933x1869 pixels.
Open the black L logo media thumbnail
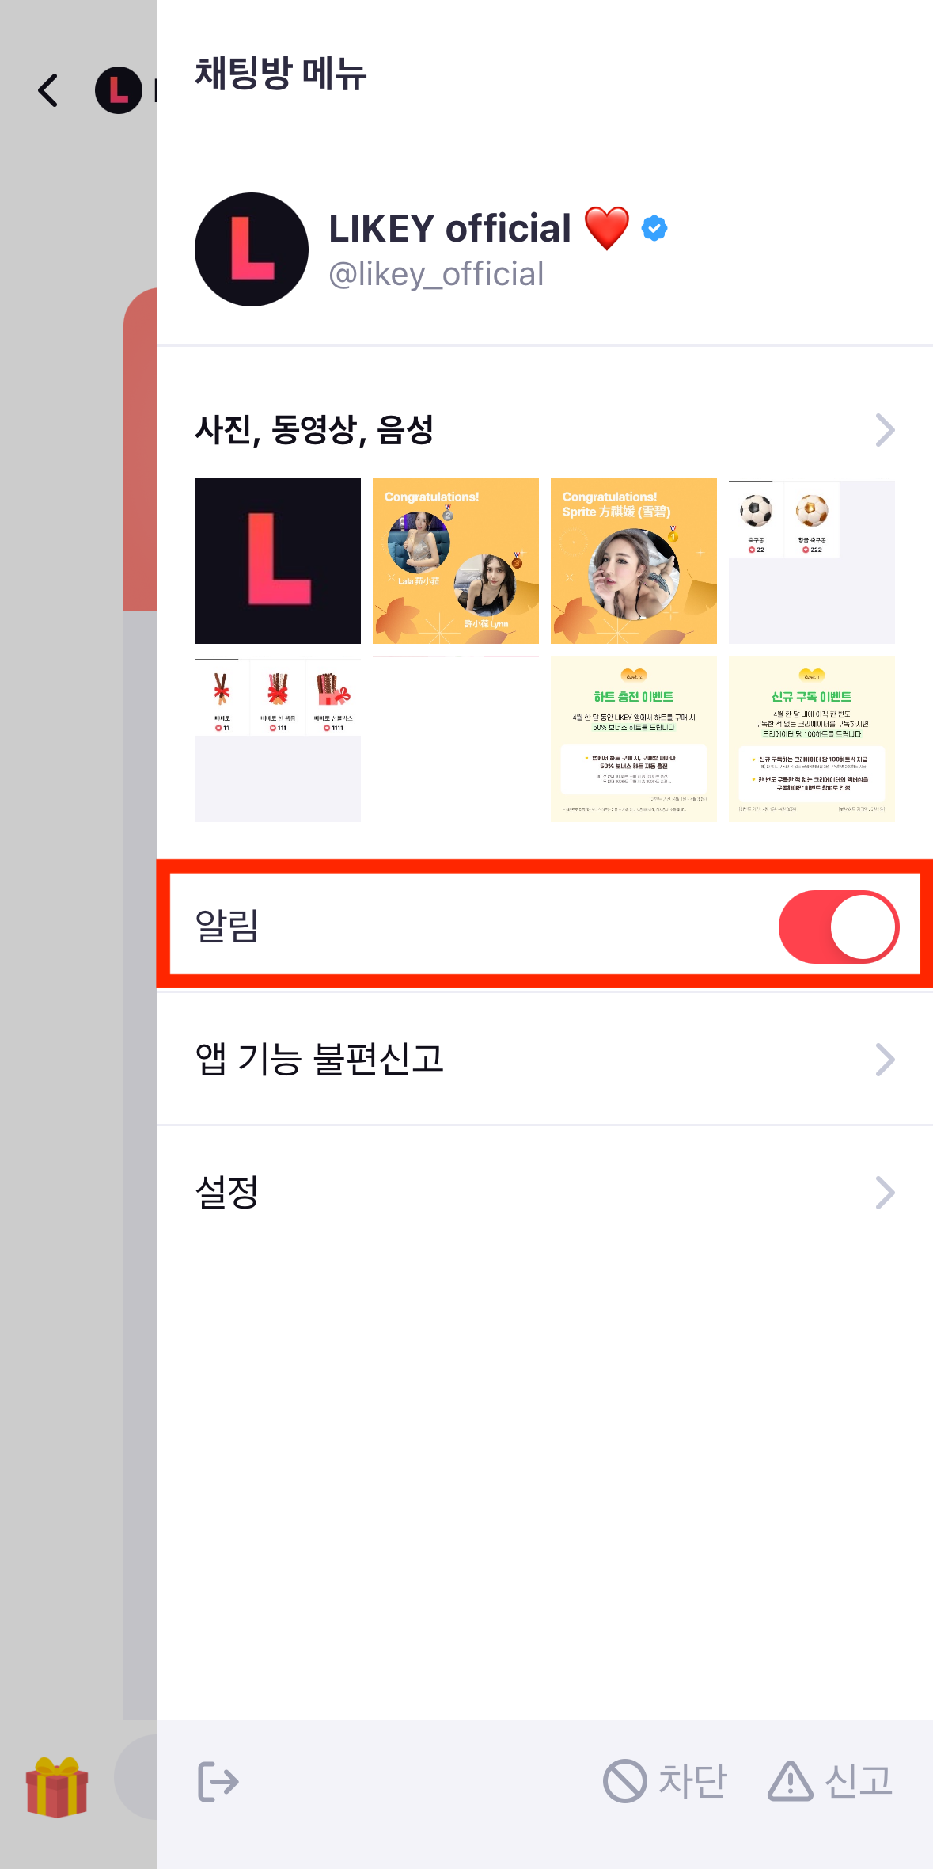(x=278, y=561)
